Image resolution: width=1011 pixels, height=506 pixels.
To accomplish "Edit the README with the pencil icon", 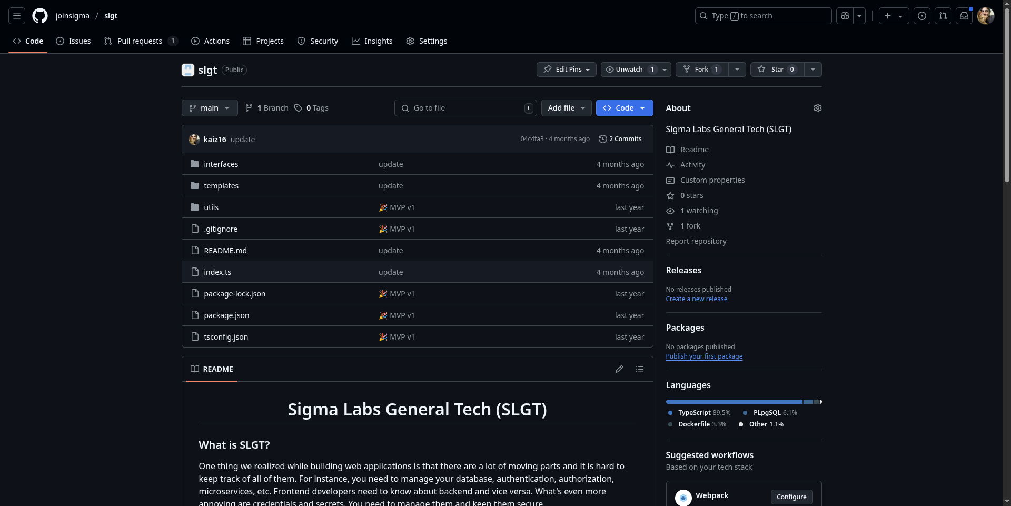I will pos(619,369).
